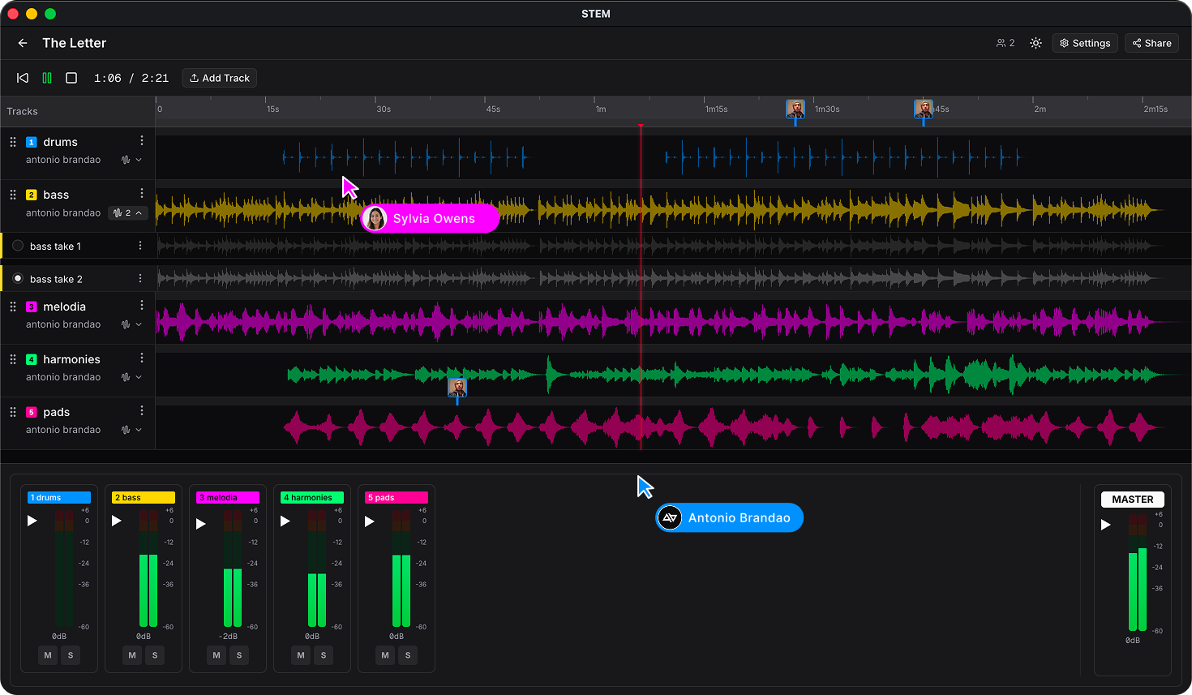This screenshot has height=695, width=1192.
Task: Click the back arrow beside The Letter
Action: [22, 43]
